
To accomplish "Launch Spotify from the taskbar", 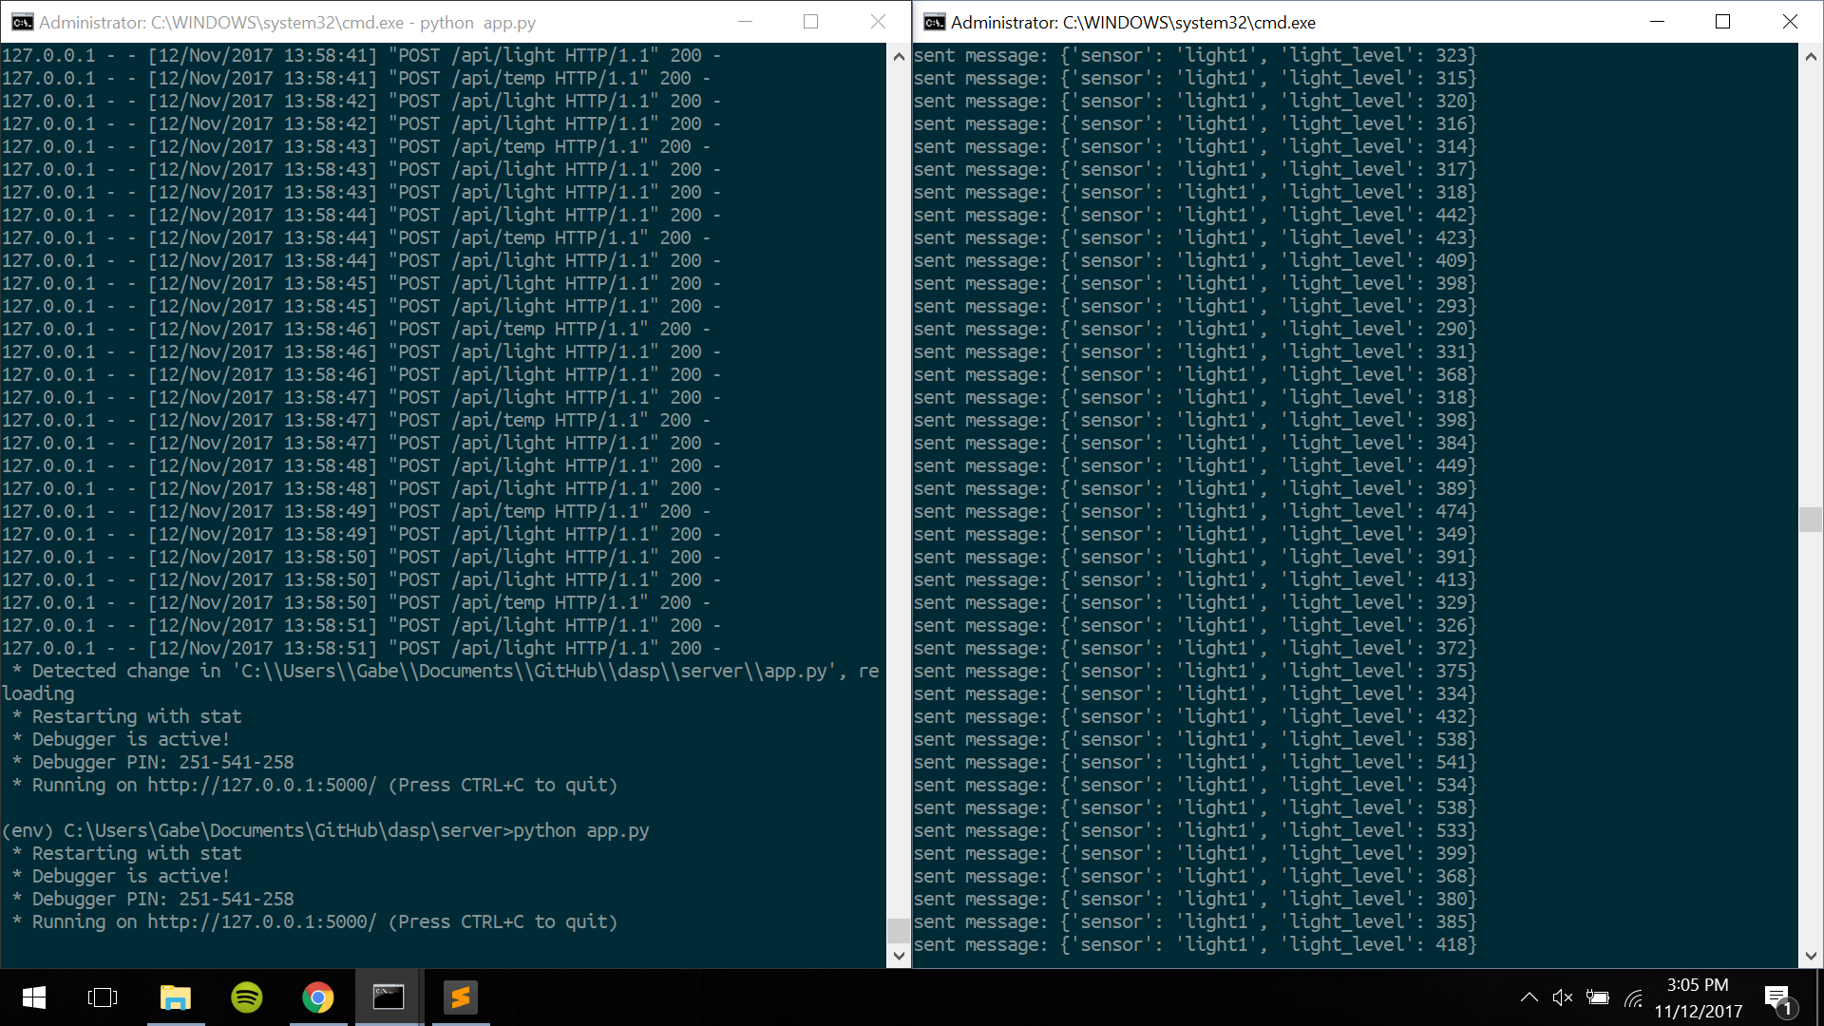I will pos(247,997).
